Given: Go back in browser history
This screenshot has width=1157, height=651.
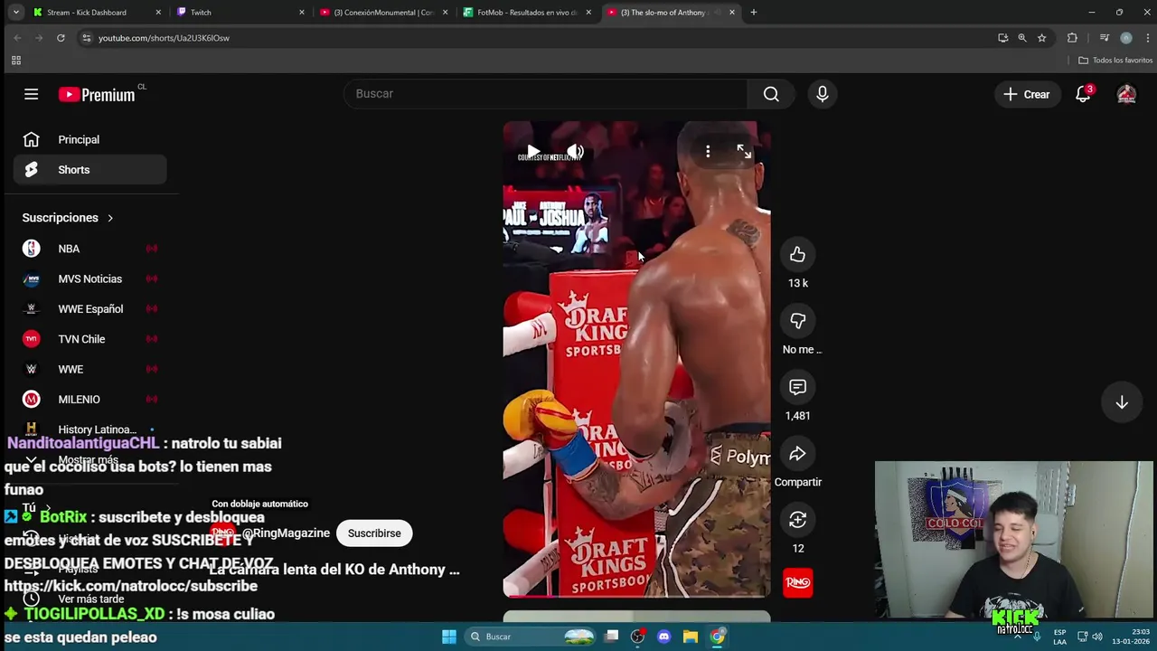Looking at the screenshot, I should click(x=17, y=38).
